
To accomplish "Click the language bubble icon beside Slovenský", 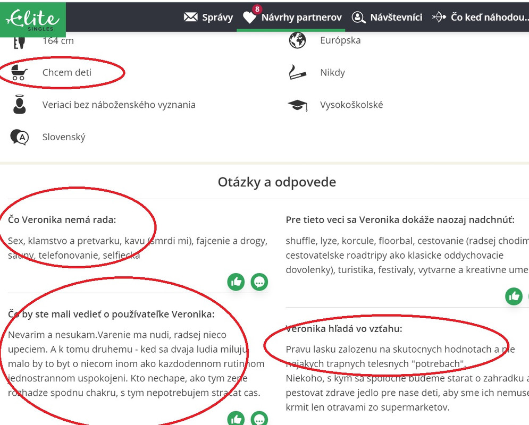I will (x=19, y=137).
